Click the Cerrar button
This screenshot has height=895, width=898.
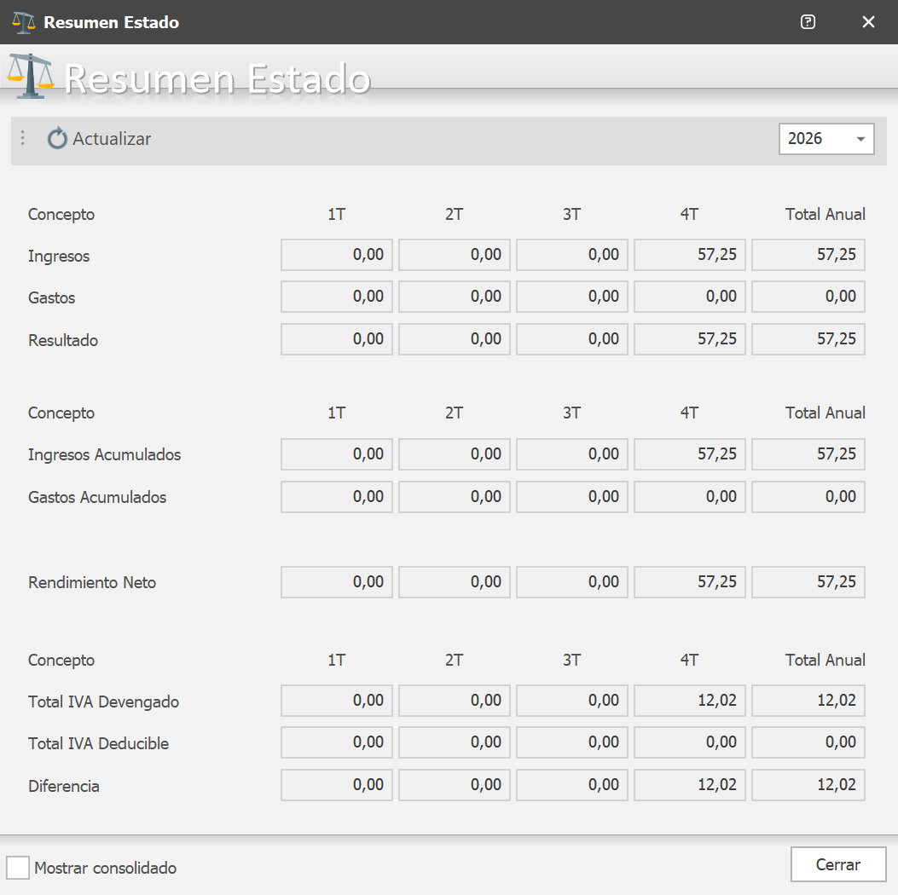click(x=838, y=864)
